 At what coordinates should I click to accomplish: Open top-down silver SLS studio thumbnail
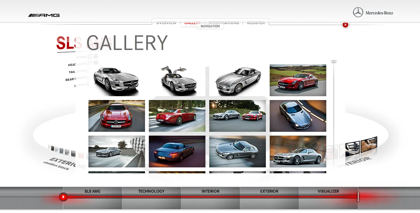[238, 80]
